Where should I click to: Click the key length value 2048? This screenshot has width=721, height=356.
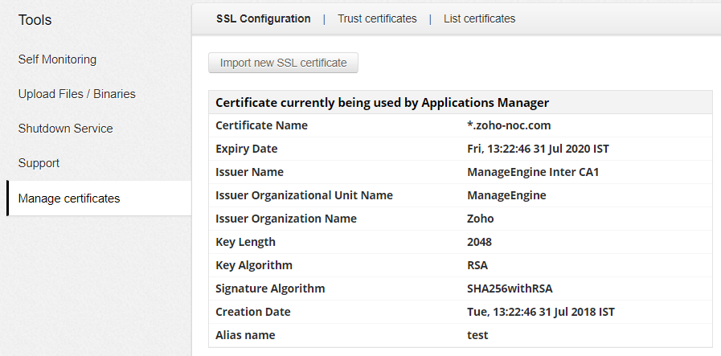479,242
